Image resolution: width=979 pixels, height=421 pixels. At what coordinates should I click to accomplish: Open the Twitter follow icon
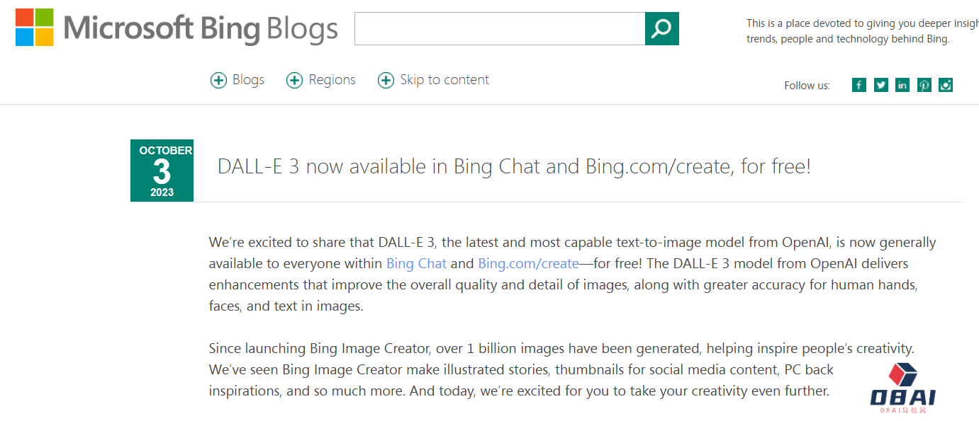pos(880,85)
